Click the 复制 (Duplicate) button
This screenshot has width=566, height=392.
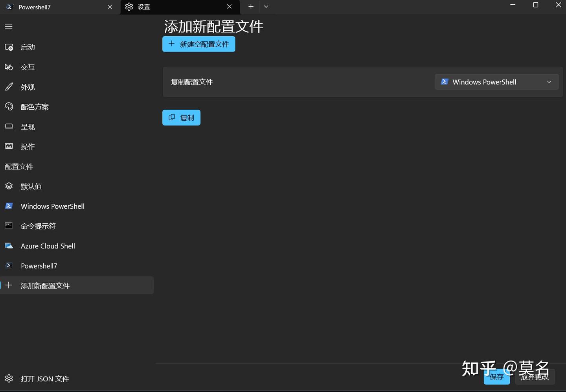coord(181,117)
